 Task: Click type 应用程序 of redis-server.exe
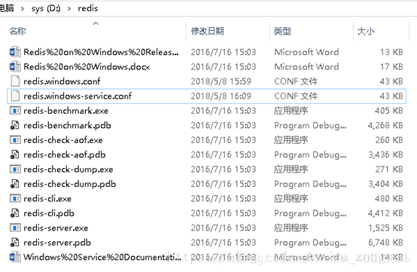tap(291, 228)
